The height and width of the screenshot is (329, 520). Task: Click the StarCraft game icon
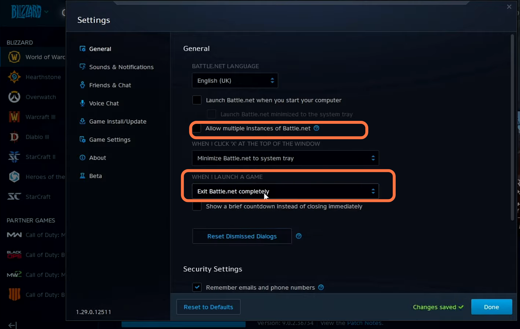click(x=14, y=197)
